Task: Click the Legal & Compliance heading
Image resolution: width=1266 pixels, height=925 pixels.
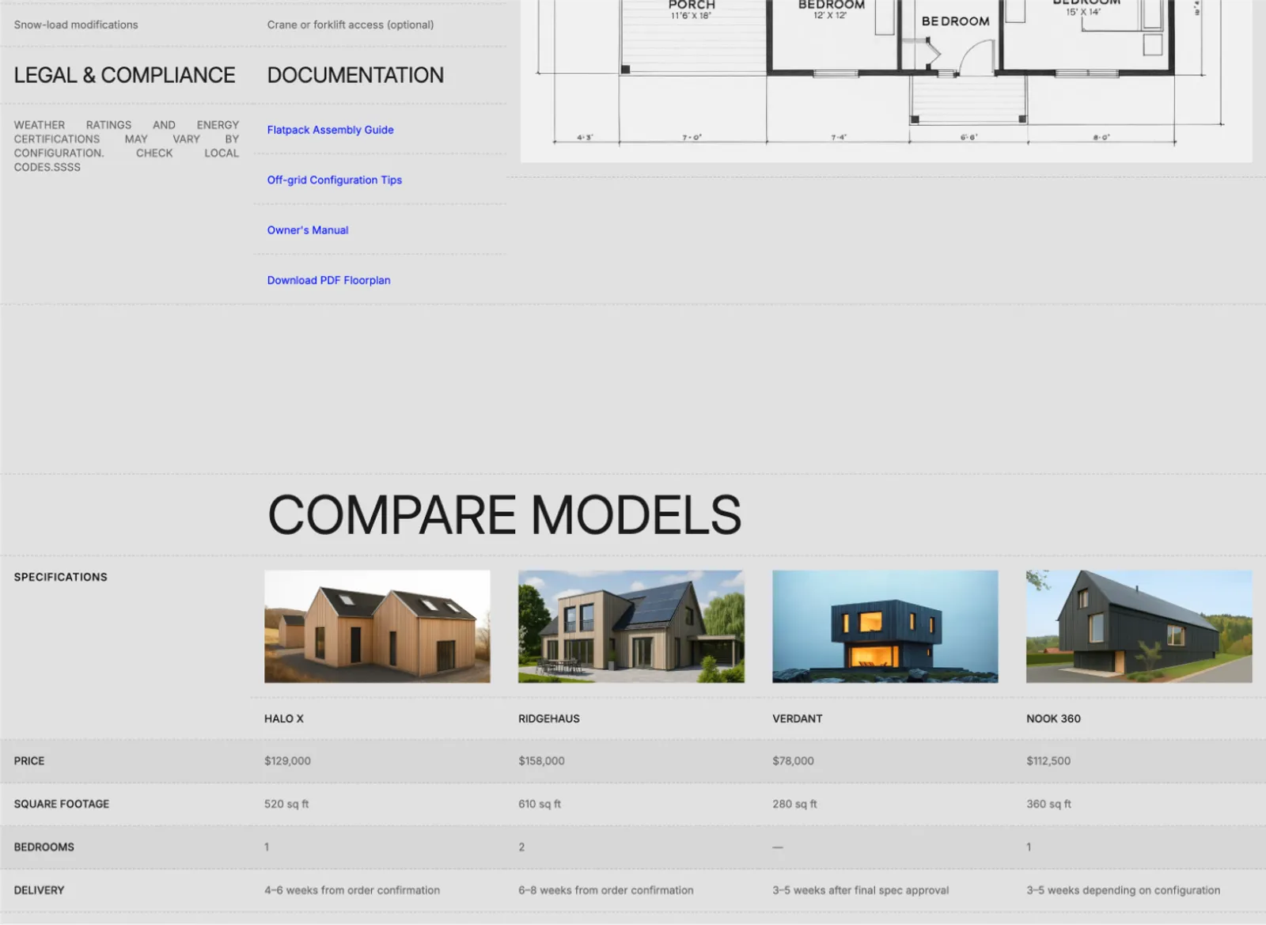Action: [x=124, y=75]
